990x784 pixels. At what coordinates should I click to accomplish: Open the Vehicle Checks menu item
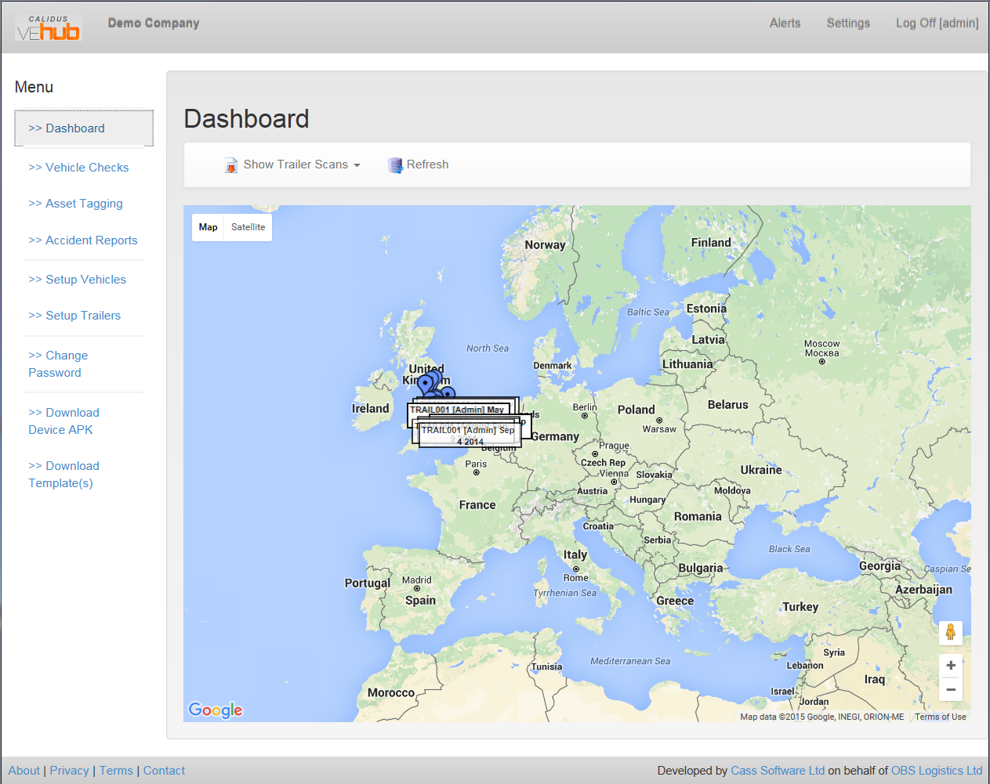[x=78, y=168]
